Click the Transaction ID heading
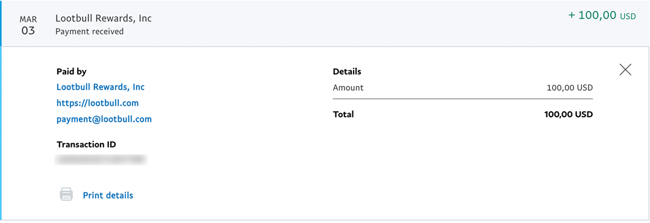Screen dimensions: 650x223 86,144
